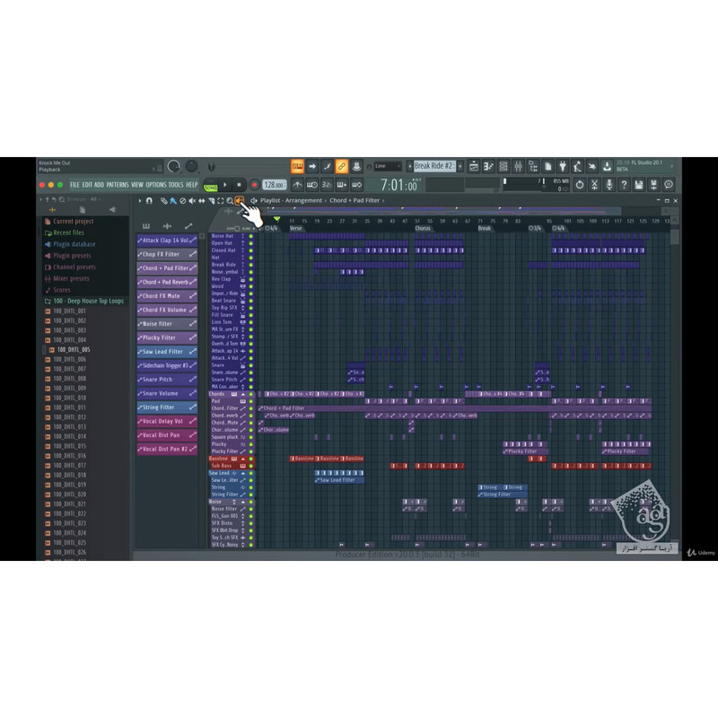This screenshot has width=718, height=718.
Task: Open the FILE menu
Action: [74, 185]
